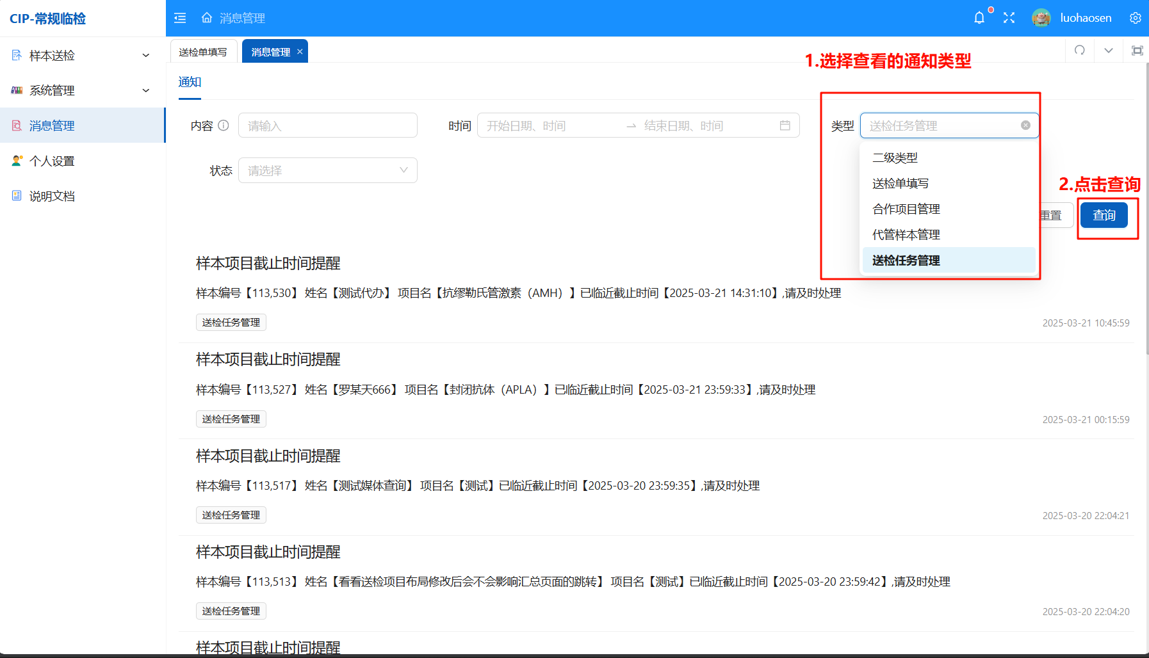The height and width of the screenshot is (658, 1149).
Task: Click the clear icon in 类型 field
Action: 1025,125
